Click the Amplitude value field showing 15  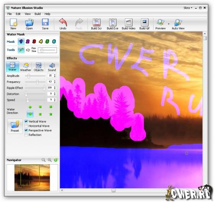pos(50,76)
